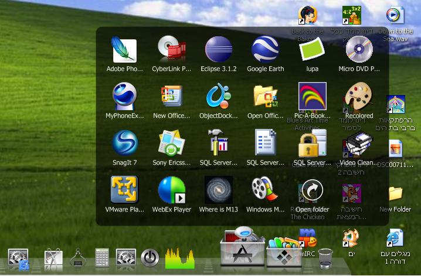This screenshot has width=421, height=276.
Task: Launch WebEx Player
Action: [x=172, y=190]
